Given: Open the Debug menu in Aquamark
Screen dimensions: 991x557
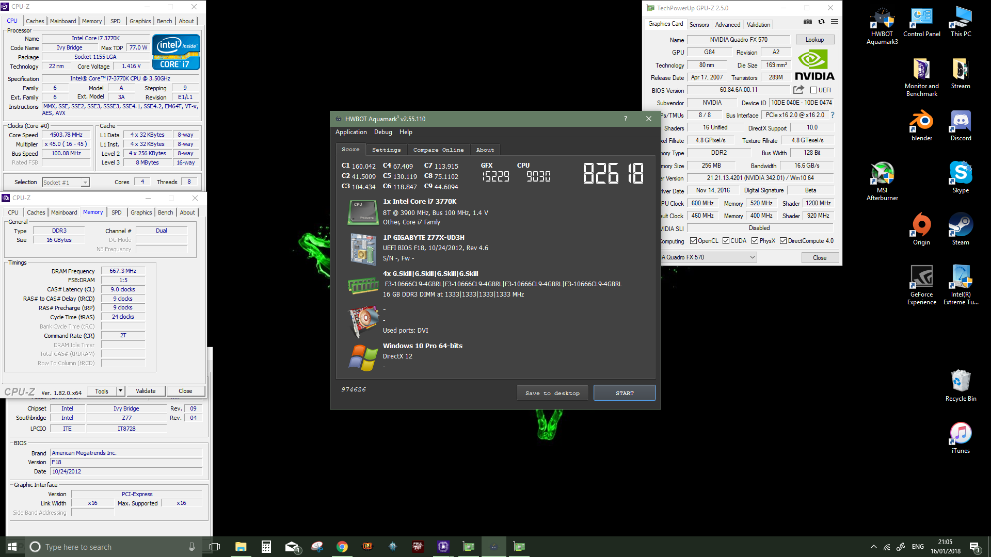Looking at the screenshot, I should [x=383, y=132].
